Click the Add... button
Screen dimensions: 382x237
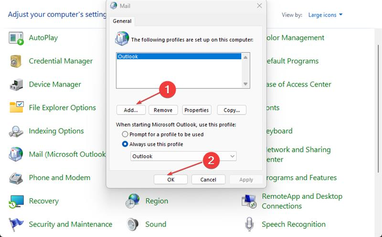131,110
